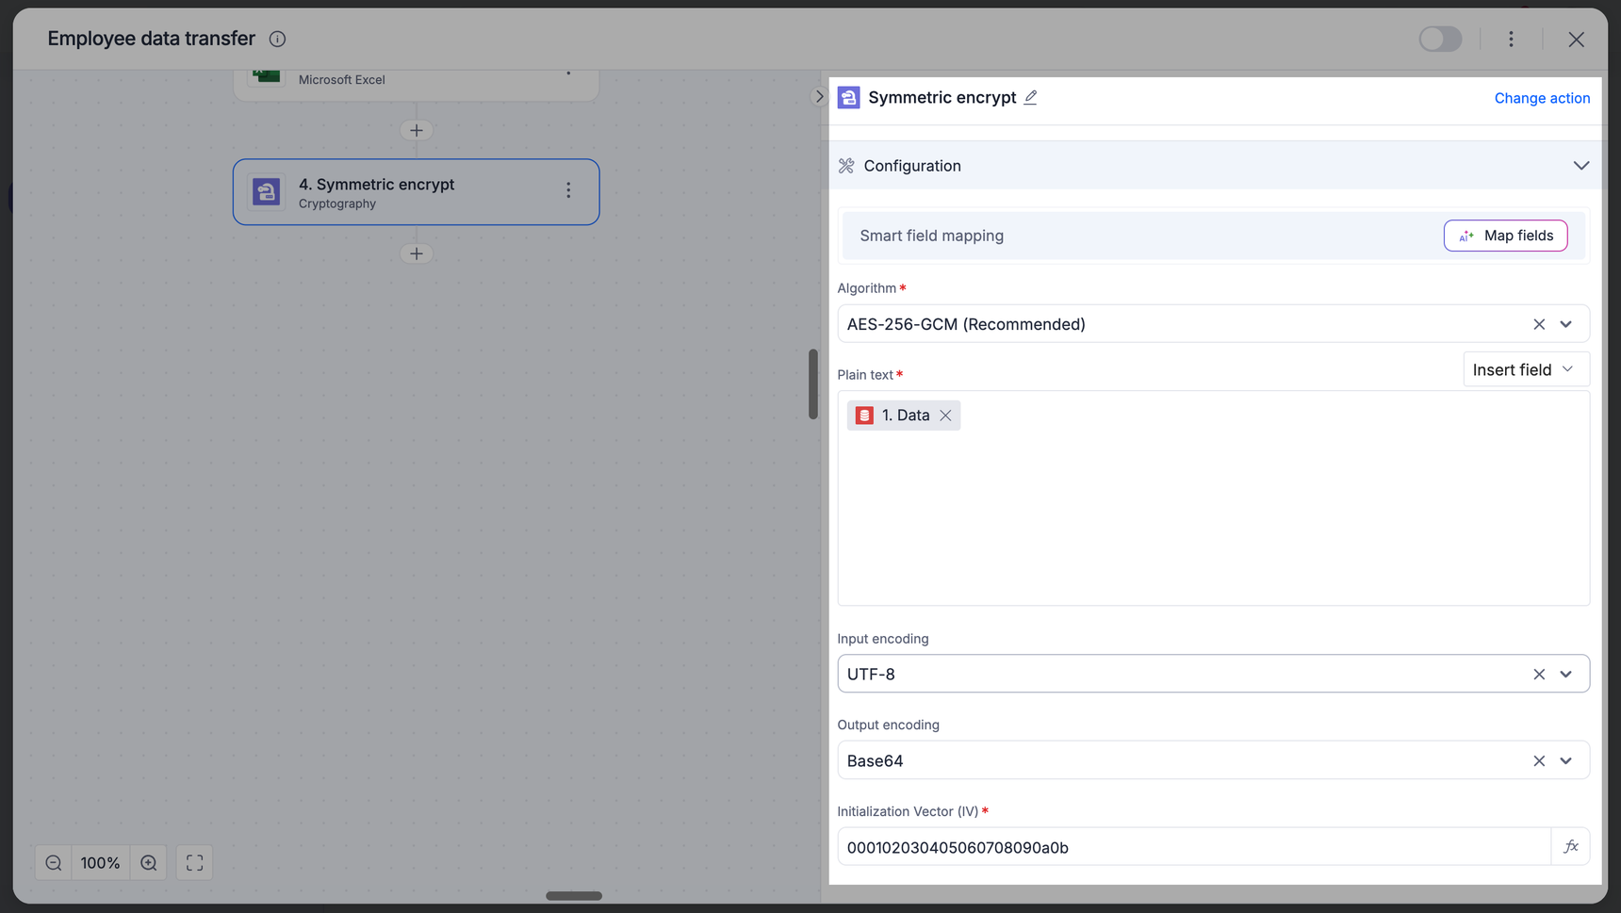
Task: Click the Map fields button
Action: point(1505,236)
